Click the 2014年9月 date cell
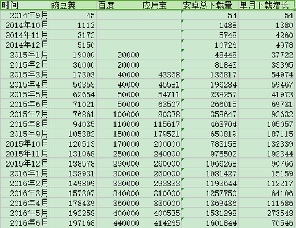Screen dimensions: 296x228 coord(25,15)
